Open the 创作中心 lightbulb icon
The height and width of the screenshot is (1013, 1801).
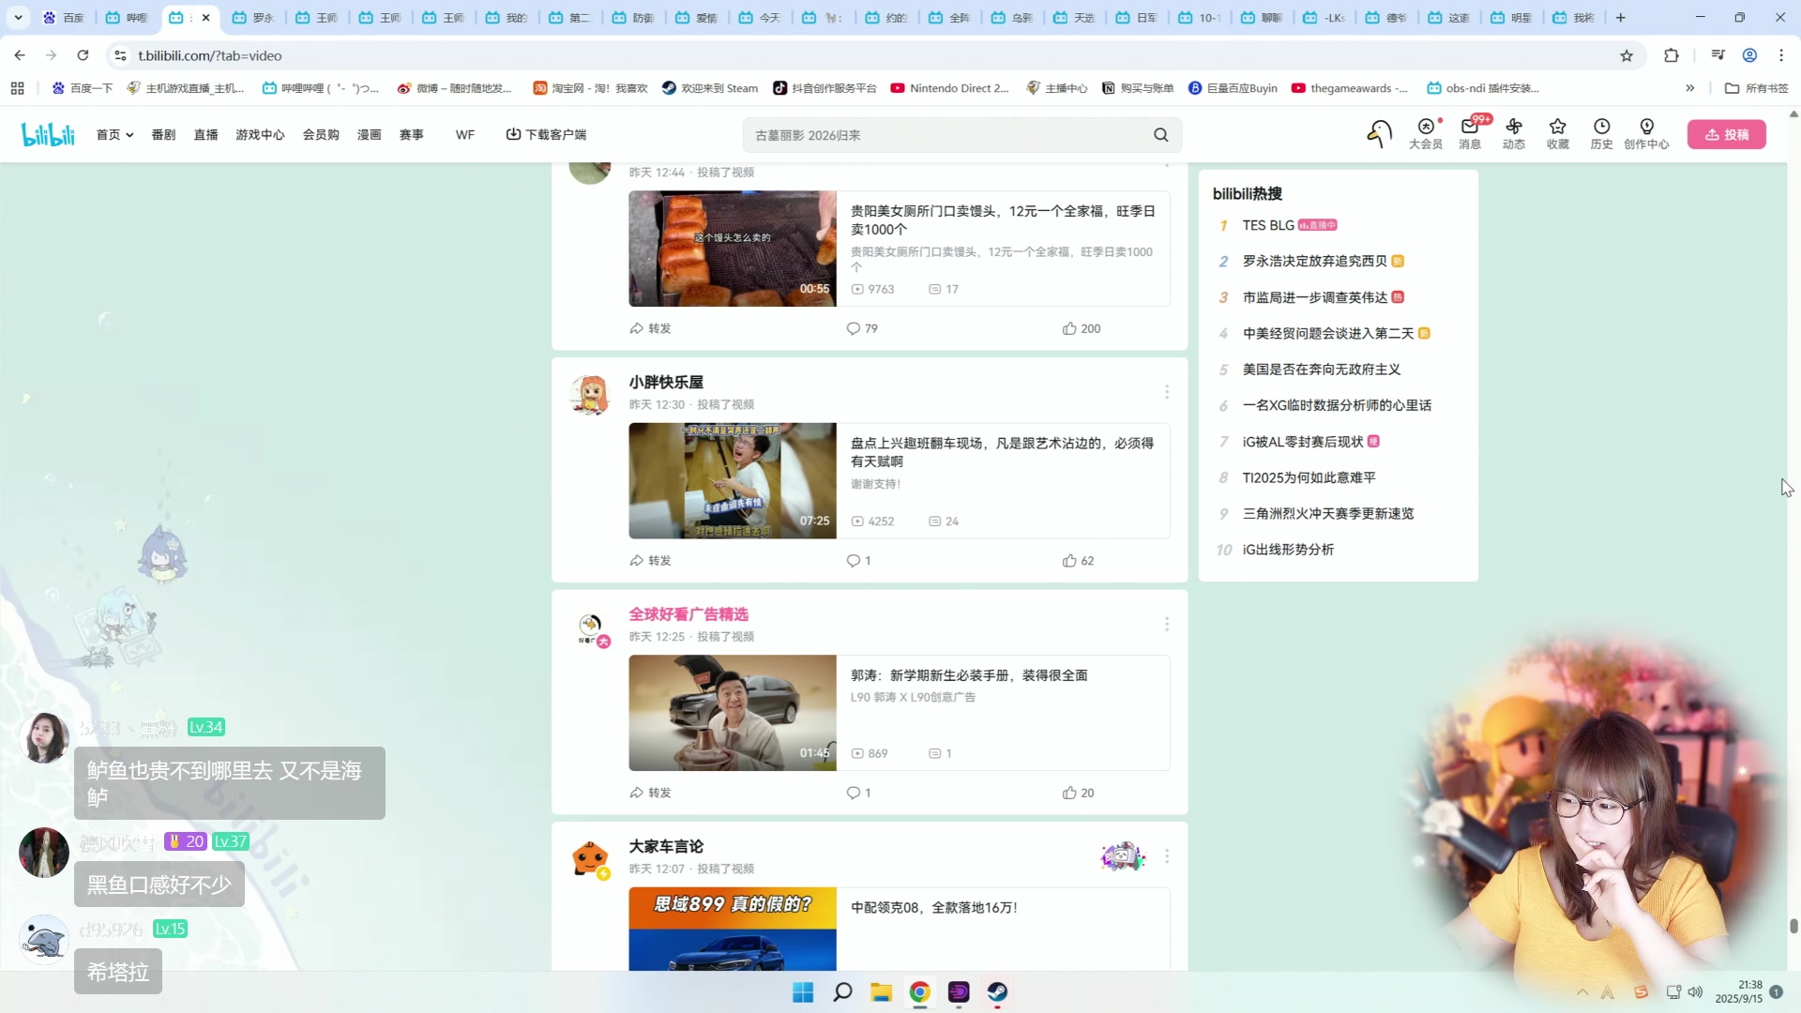[1646, 134]
